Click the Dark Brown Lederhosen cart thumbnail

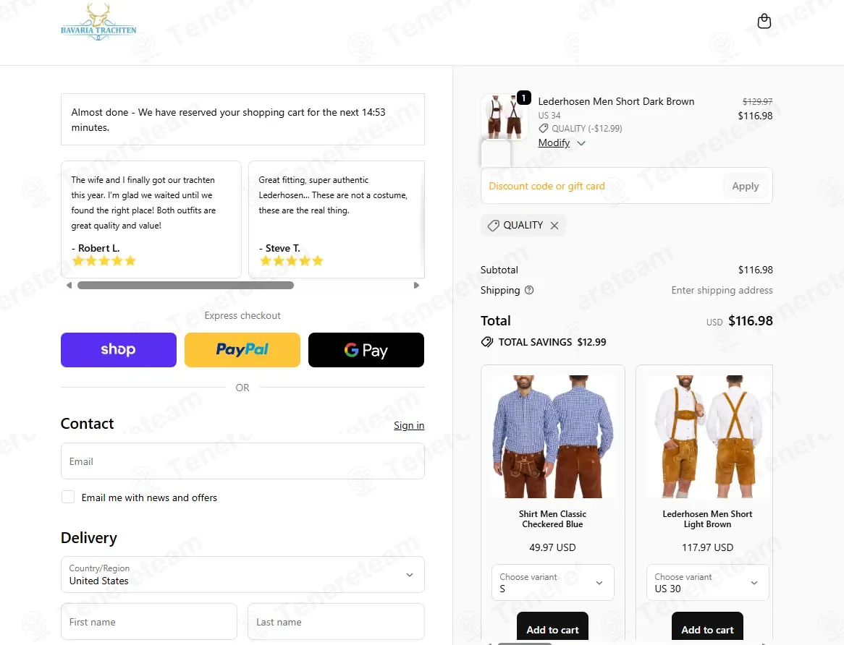[504, 117]
